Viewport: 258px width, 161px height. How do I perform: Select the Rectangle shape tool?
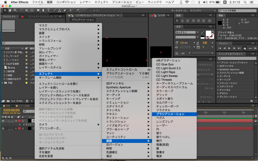pyautogui.click(x=38, y=10)
